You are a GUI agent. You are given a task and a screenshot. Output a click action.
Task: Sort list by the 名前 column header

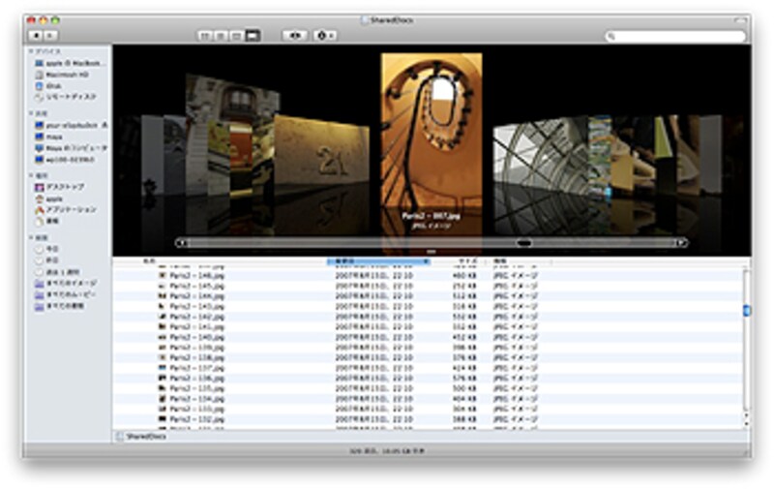coord(151,261)
